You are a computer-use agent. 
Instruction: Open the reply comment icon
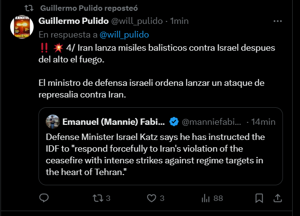coord(44,198)
